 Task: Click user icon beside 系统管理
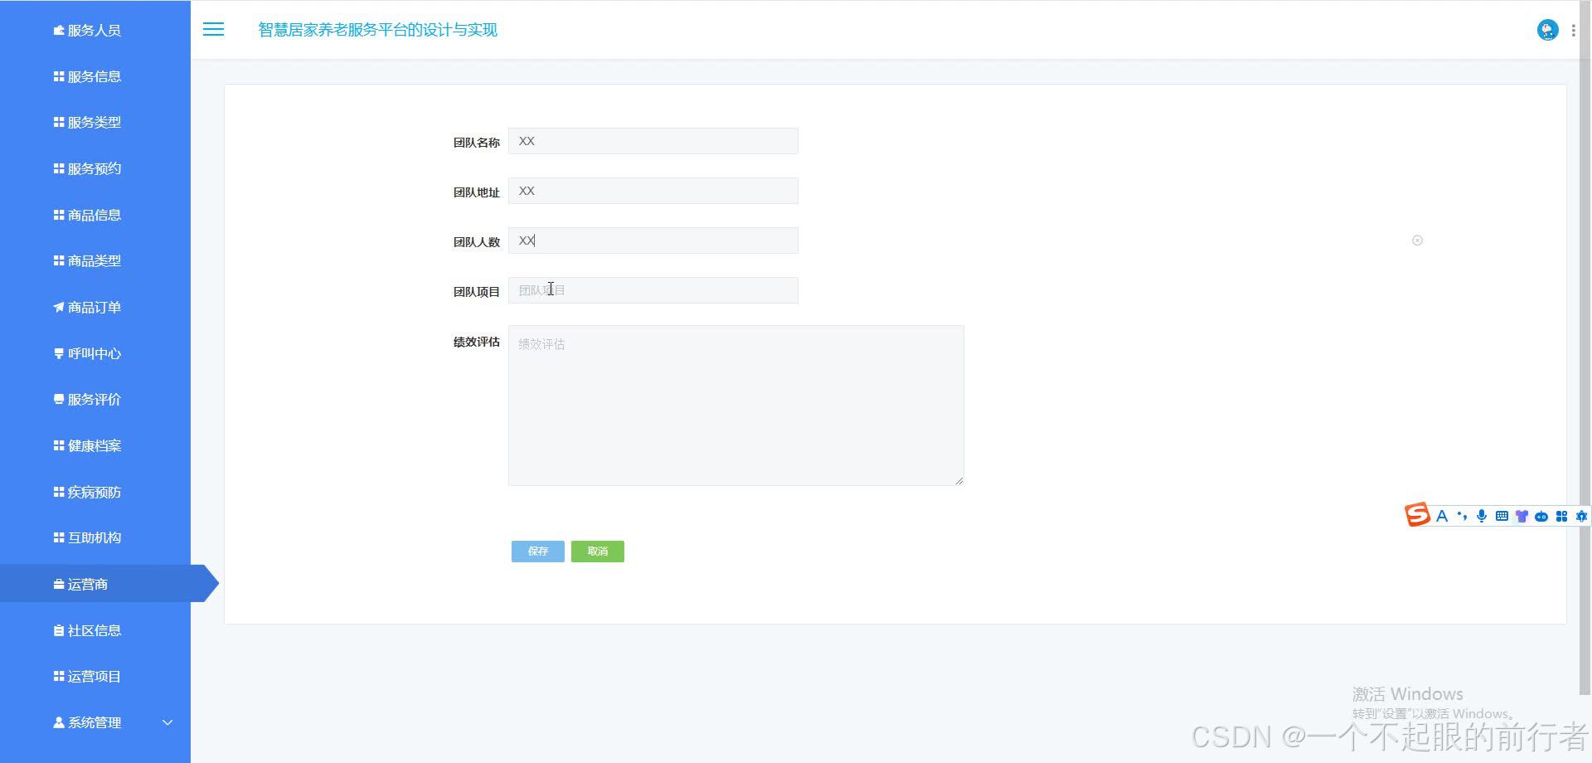pyautogui.click(x=59, y=722)
